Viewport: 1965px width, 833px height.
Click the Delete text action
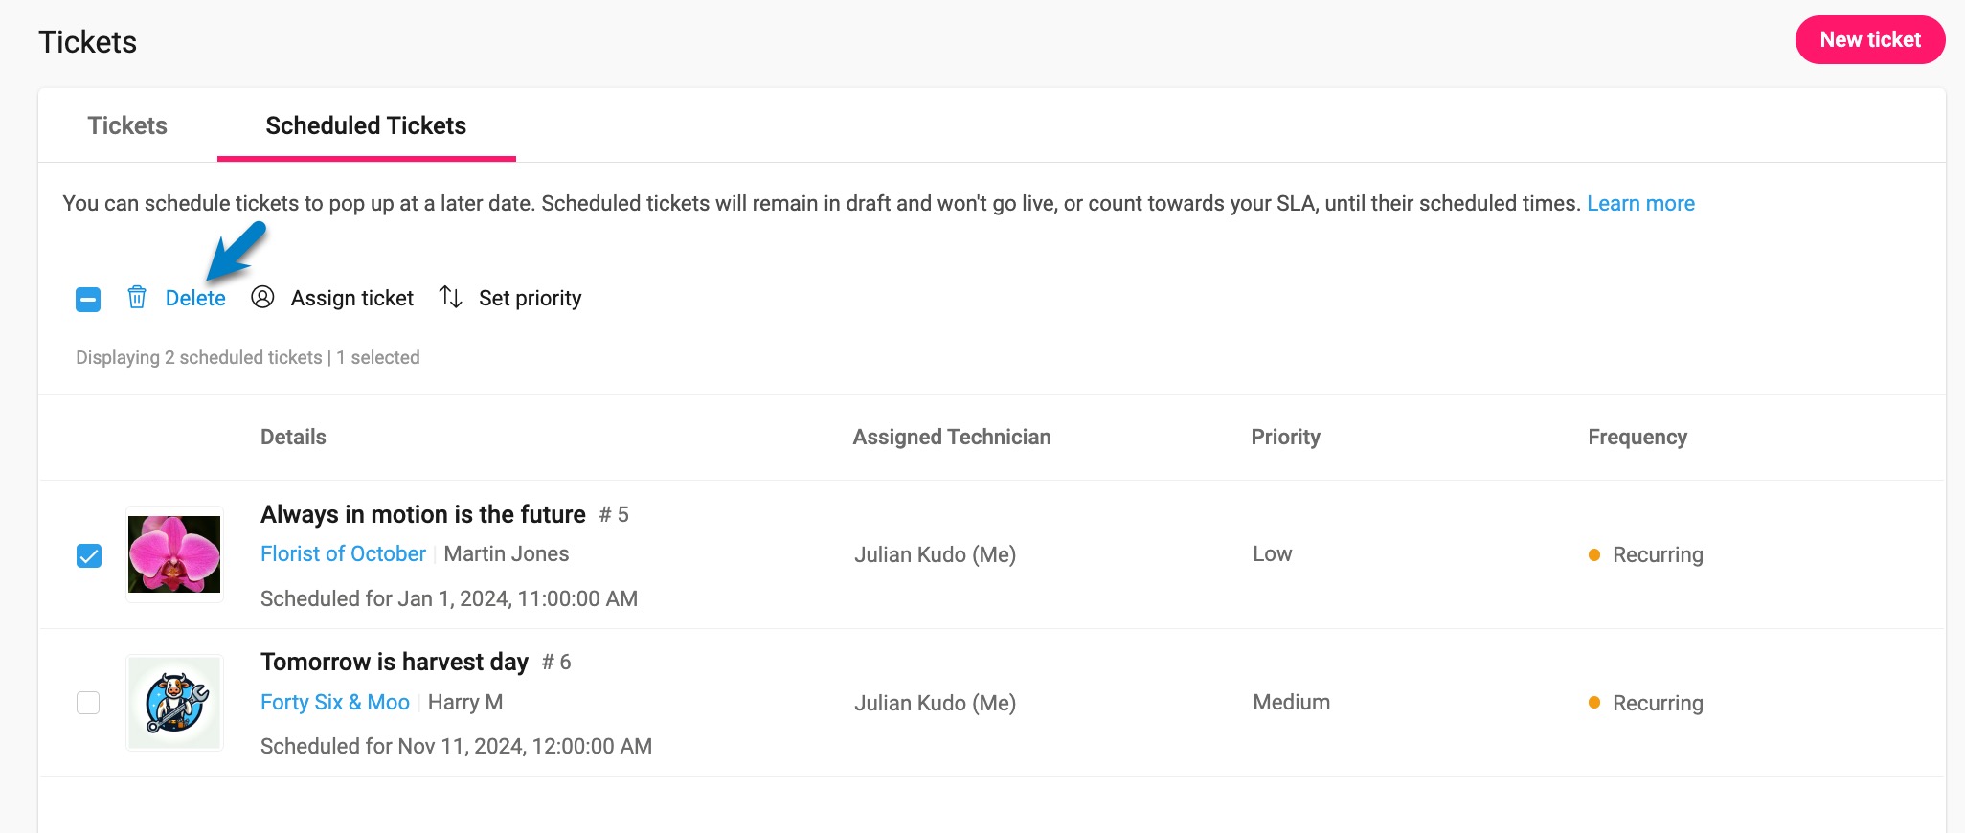point(195,298)
